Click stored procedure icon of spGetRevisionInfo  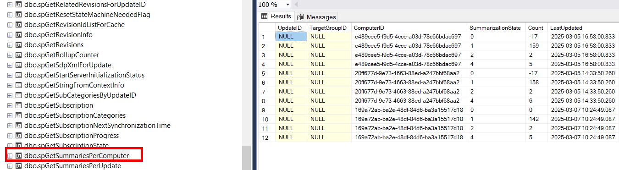pos(19,35)
